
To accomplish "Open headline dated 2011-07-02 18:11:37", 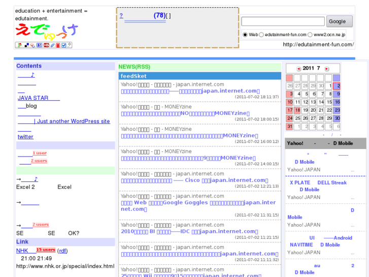I will (x=190, y=91).
